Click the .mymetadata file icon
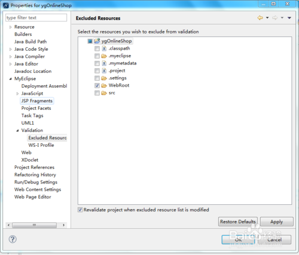299x255 pixels. [x=104, y=63]
